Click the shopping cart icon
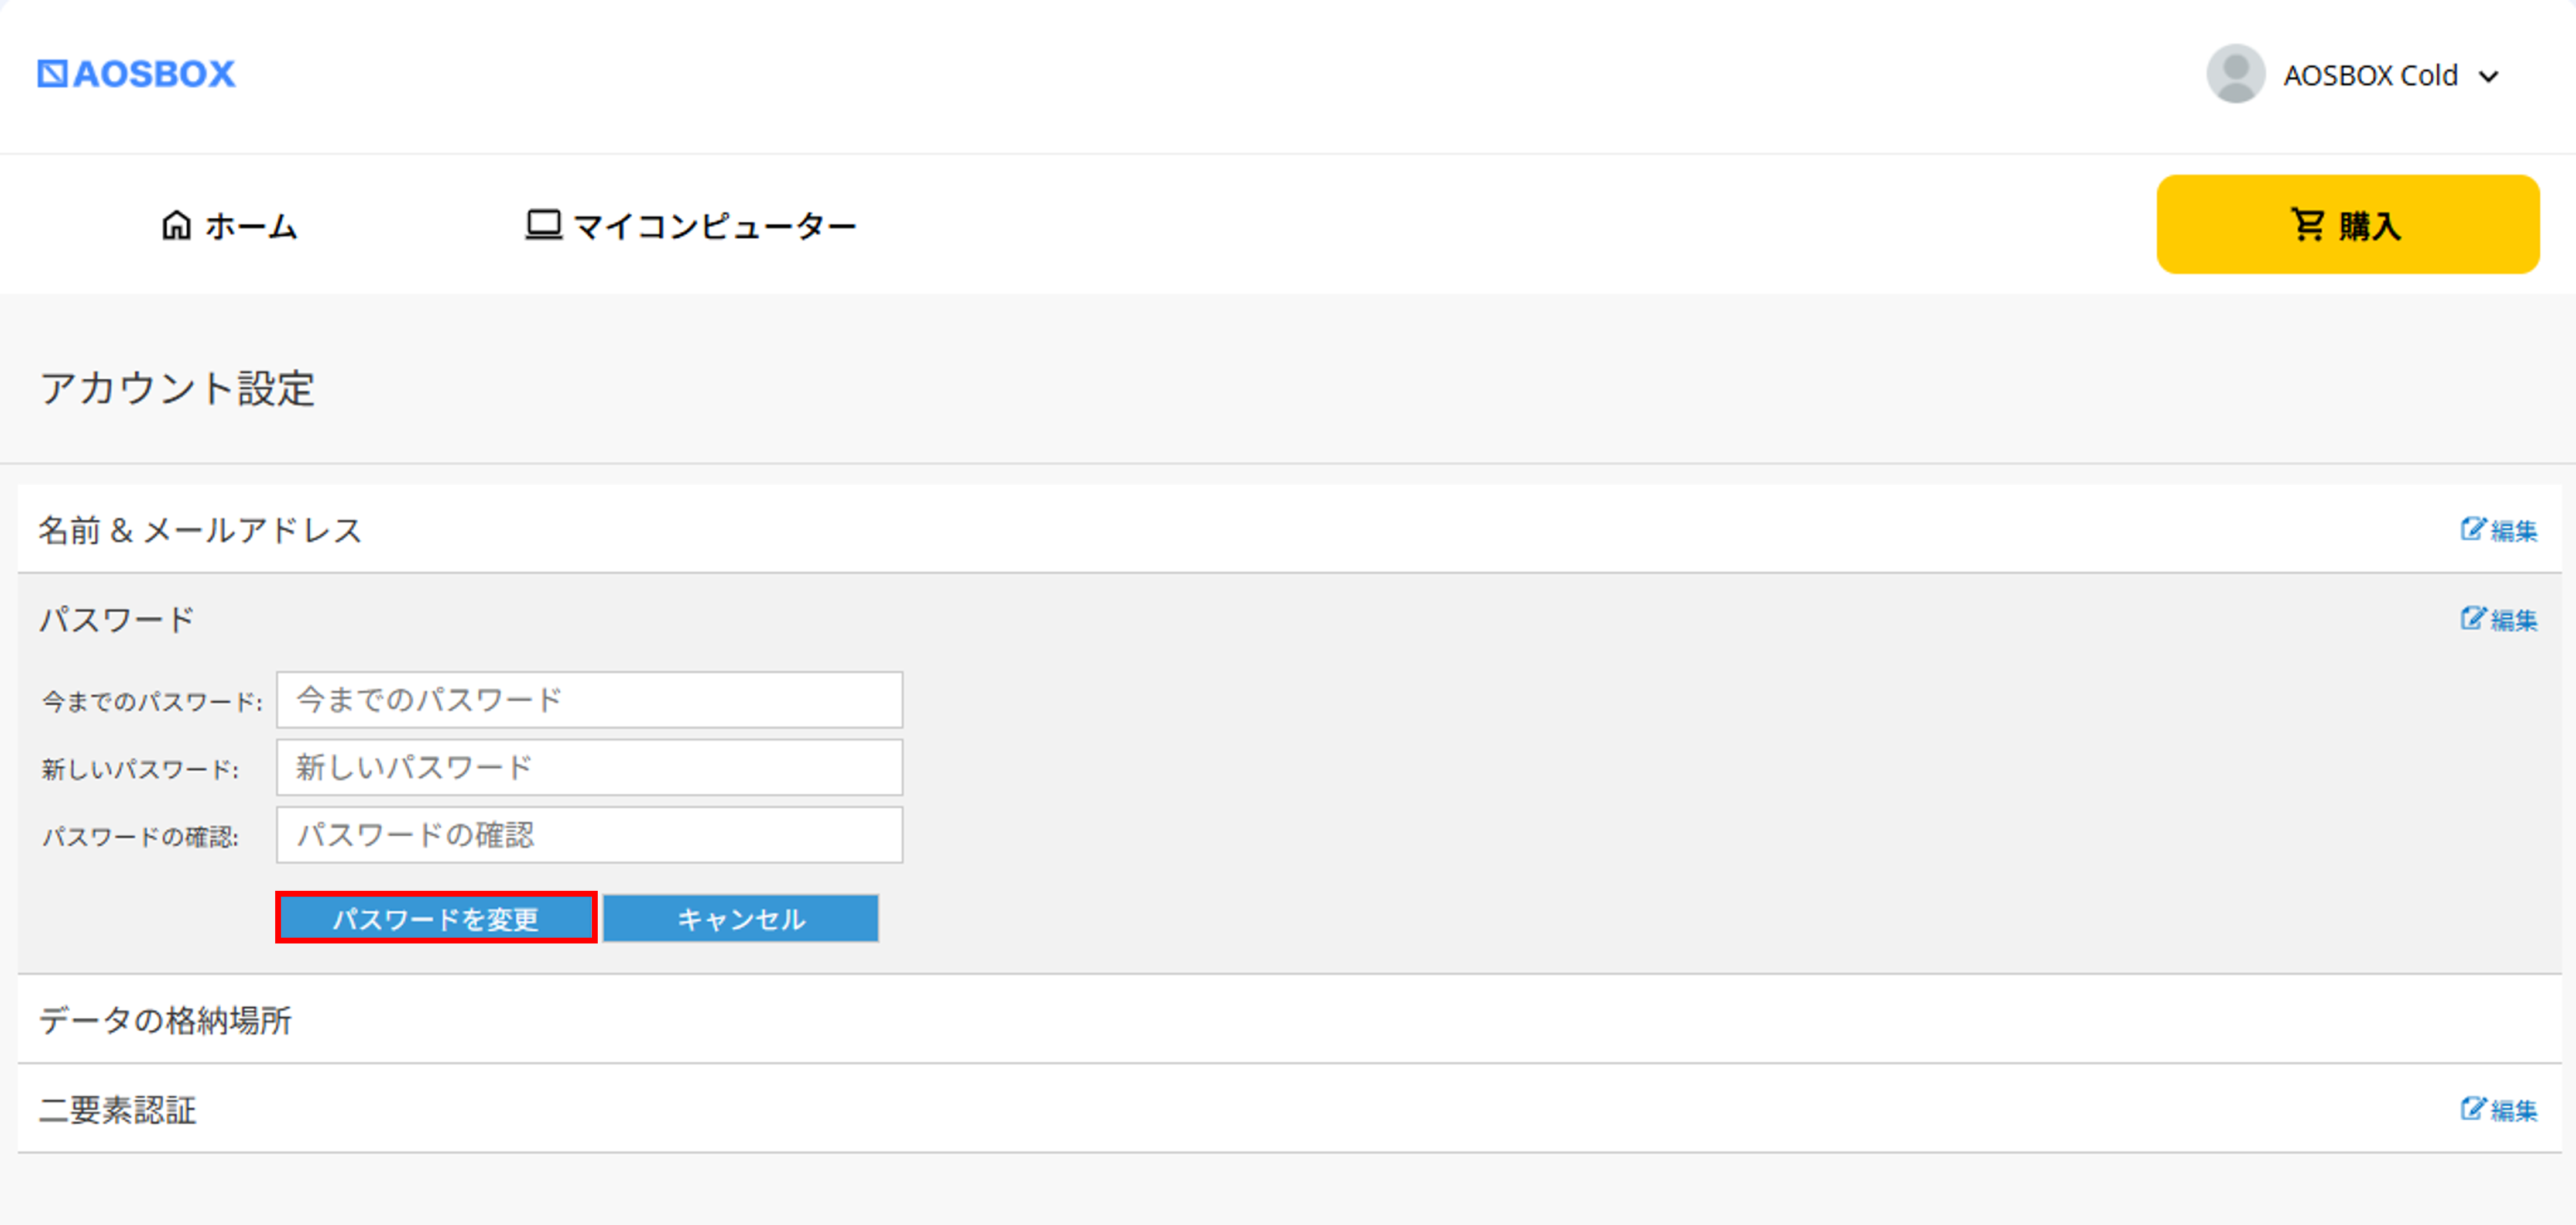Viewport: 2576px width, 1225px height. pyautogui.click(x=2307, y=224)
